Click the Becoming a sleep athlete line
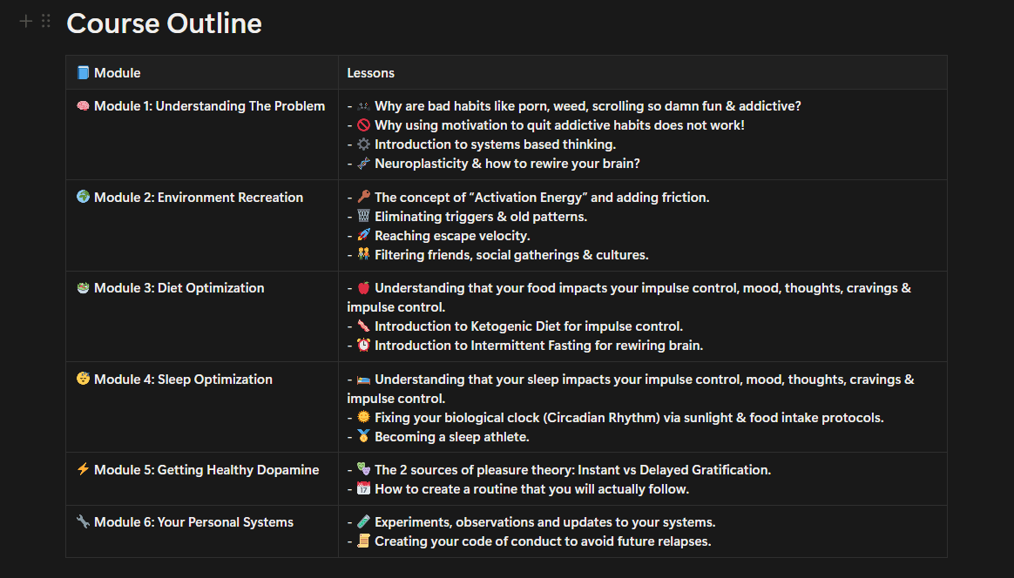Viewport: 1014px width, 578px height. (451, 437)
